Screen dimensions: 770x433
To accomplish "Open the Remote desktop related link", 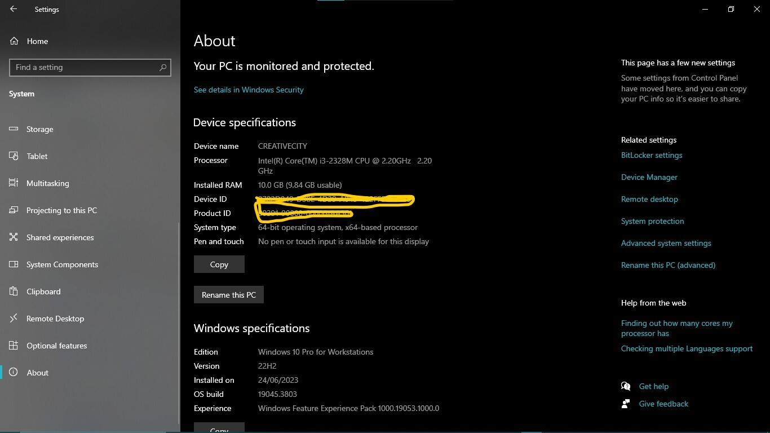I will [x=649, y=199].
